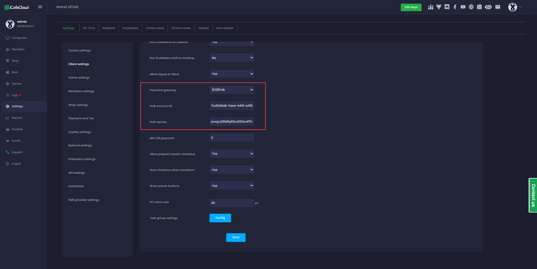Click the Finik Api key field
537x269 pixels.
coord(232,122)
